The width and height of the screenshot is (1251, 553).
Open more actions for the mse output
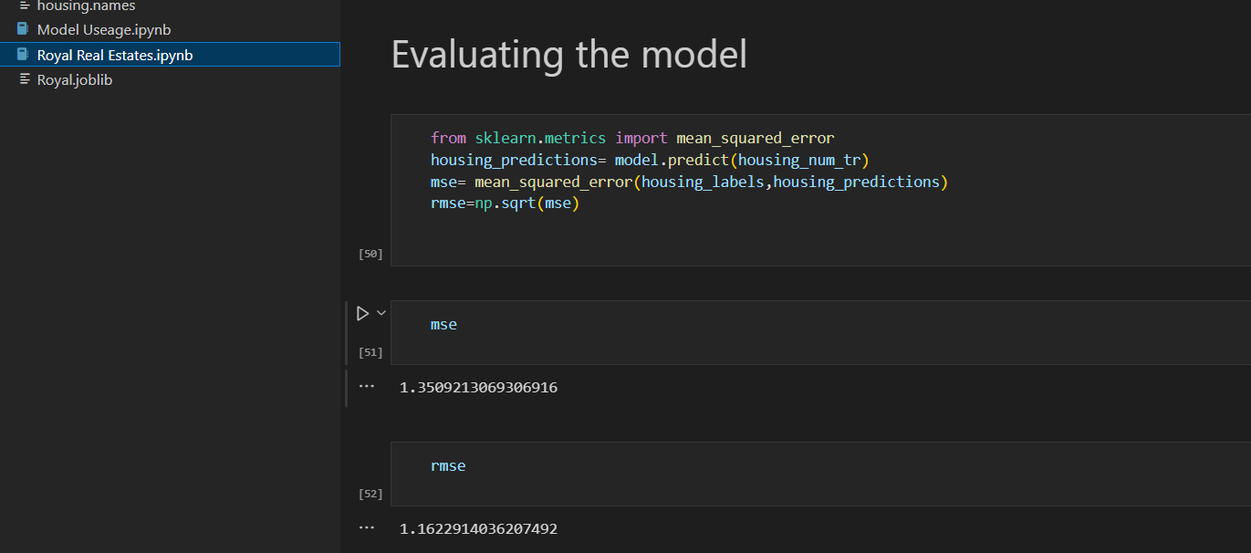[366, 384]
